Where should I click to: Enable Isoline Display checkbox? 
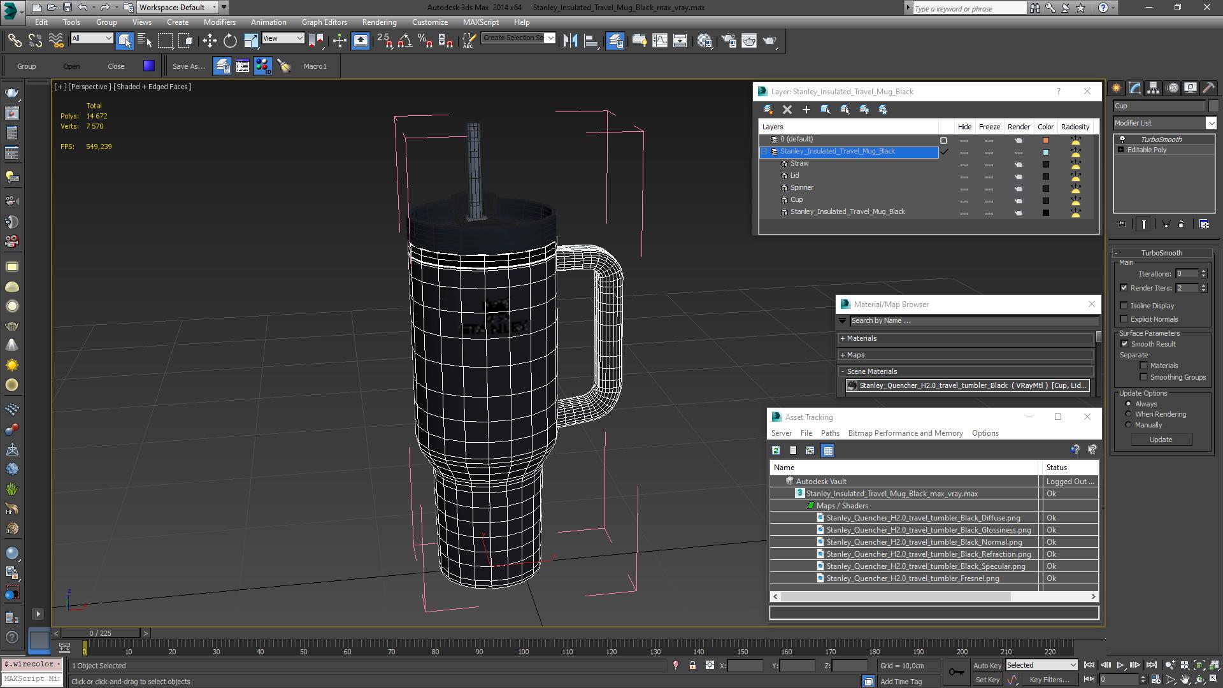[1124, 306]
